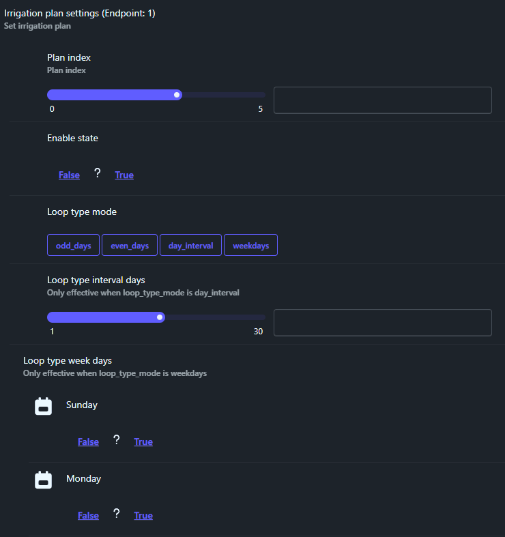Focus the Plan index value input field

coord(383,100)
